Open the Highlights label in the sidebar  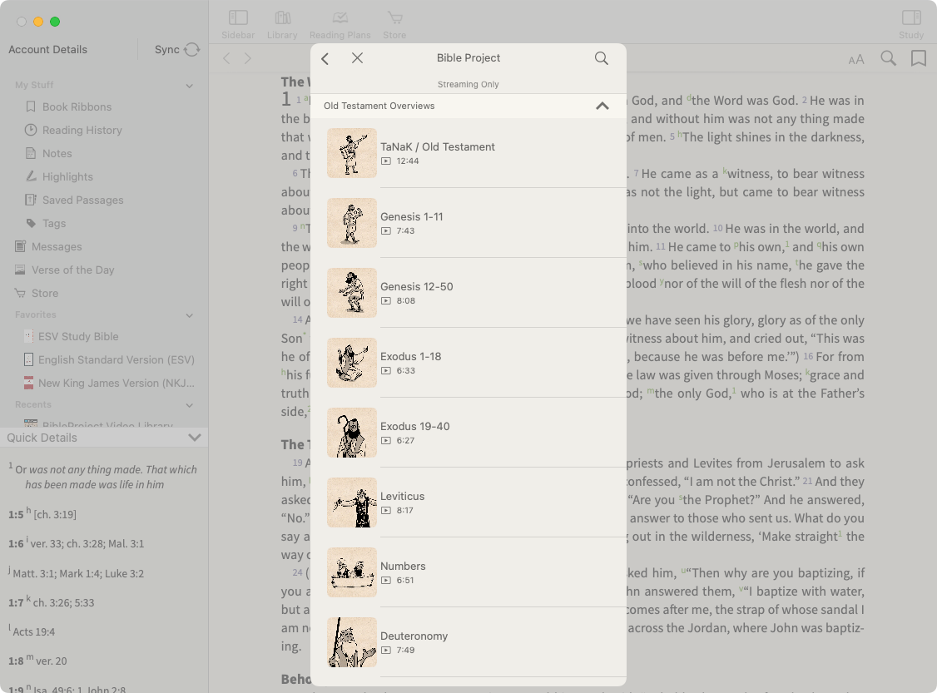67,176
